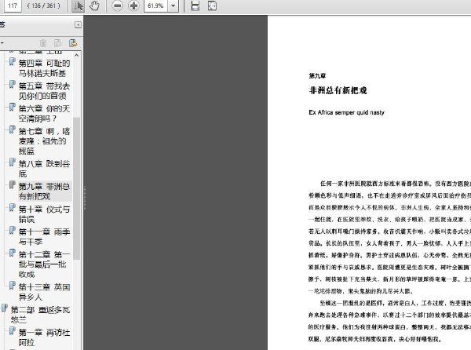Select the text Select tool in toolbar

78,5
